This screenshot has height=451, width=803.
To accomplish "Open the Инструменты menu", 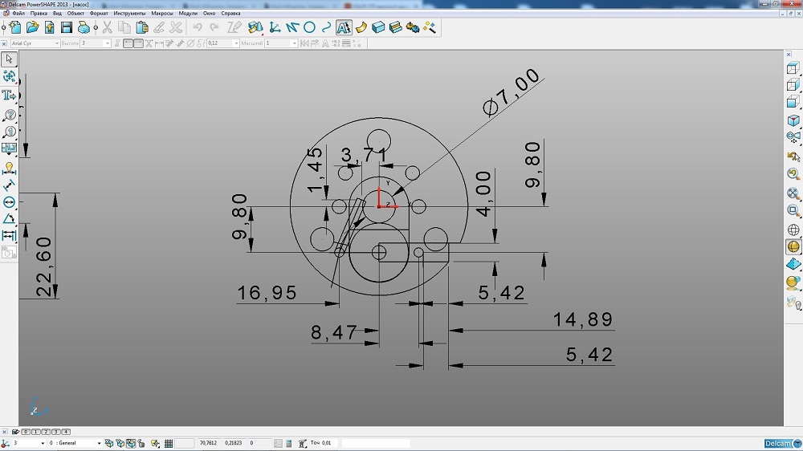I will click(x=129, y=14).
